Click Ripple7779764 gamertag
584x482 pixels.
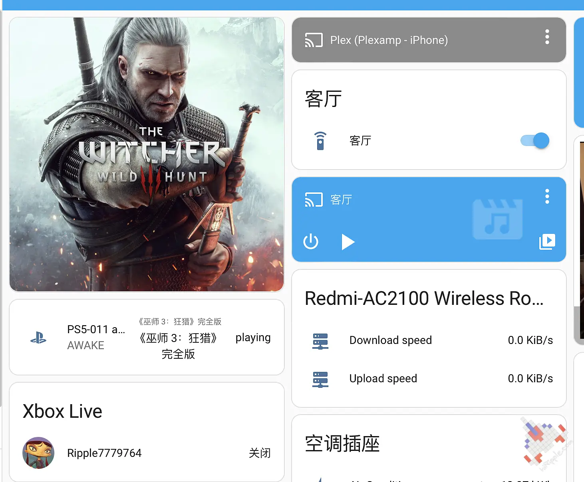pos(104,453)
